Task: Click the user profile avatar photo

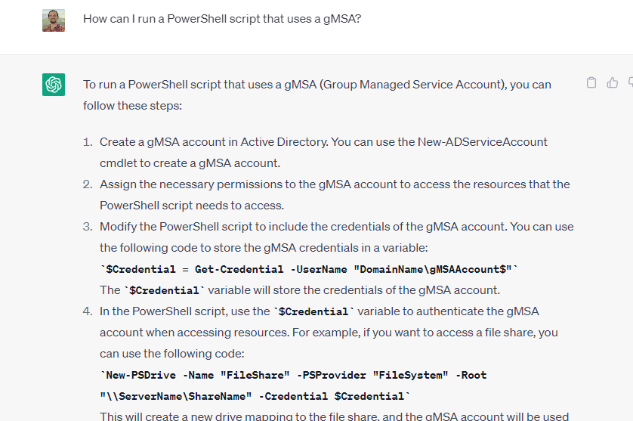Action: (x=54, y=20)
